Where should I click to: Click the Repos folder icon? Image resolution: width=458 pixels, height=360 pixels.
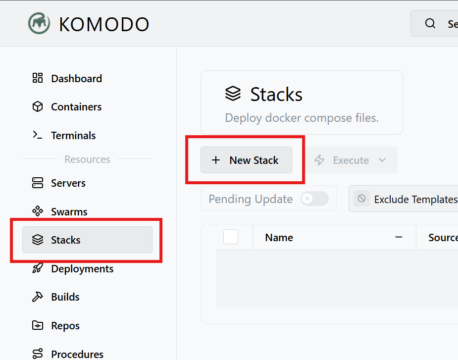[38, 325]
